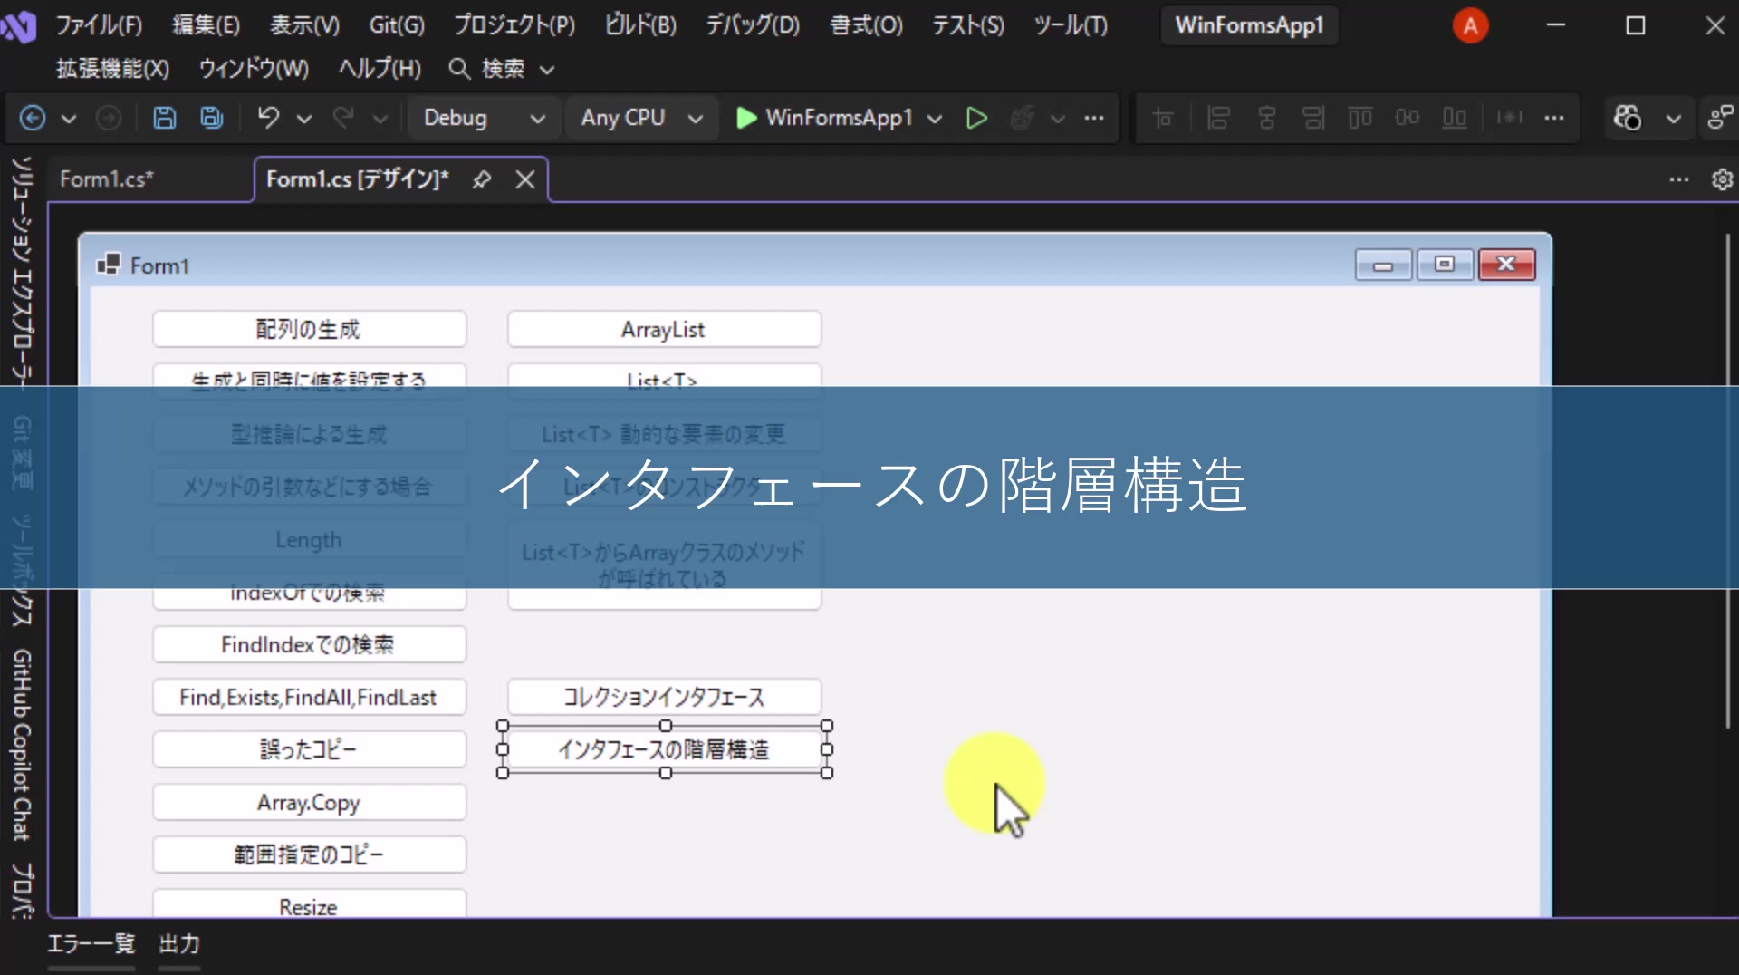This screenshot has height=975, width=1739.
Task: Click the 配列の生成 button on Form1
Action: [309, 329]
